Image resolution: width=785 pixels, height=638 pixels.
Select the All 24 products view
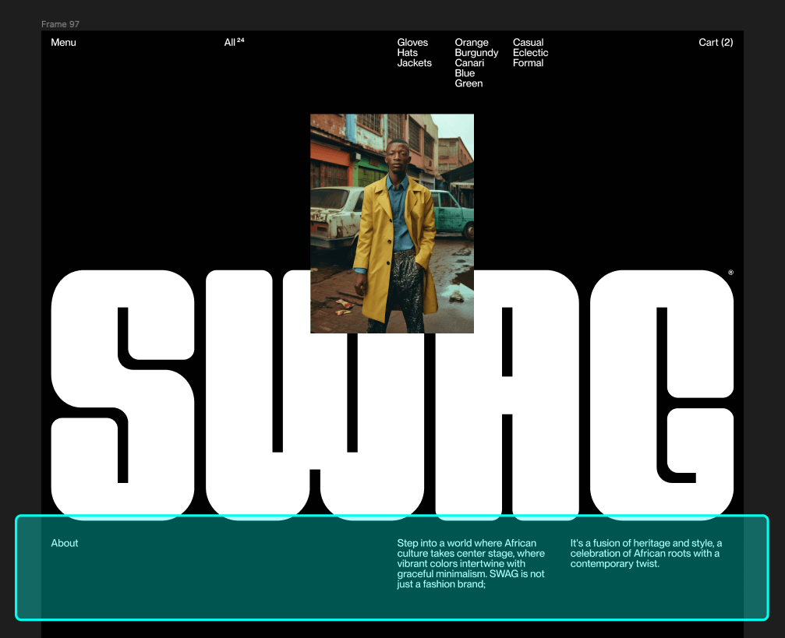(x=232, y=42)
